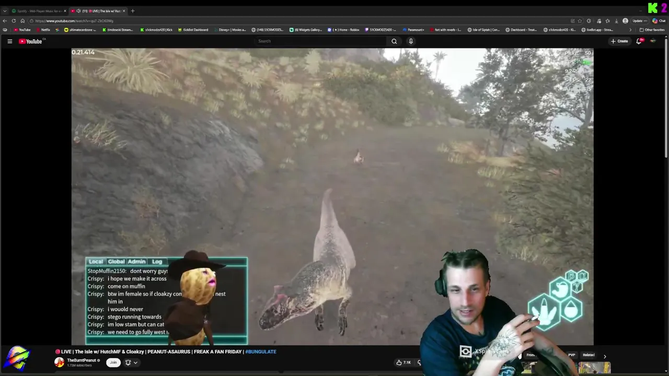Like the video with thumbs up
The height and width of the screenshot is (376, 669).
coord(403,362)
